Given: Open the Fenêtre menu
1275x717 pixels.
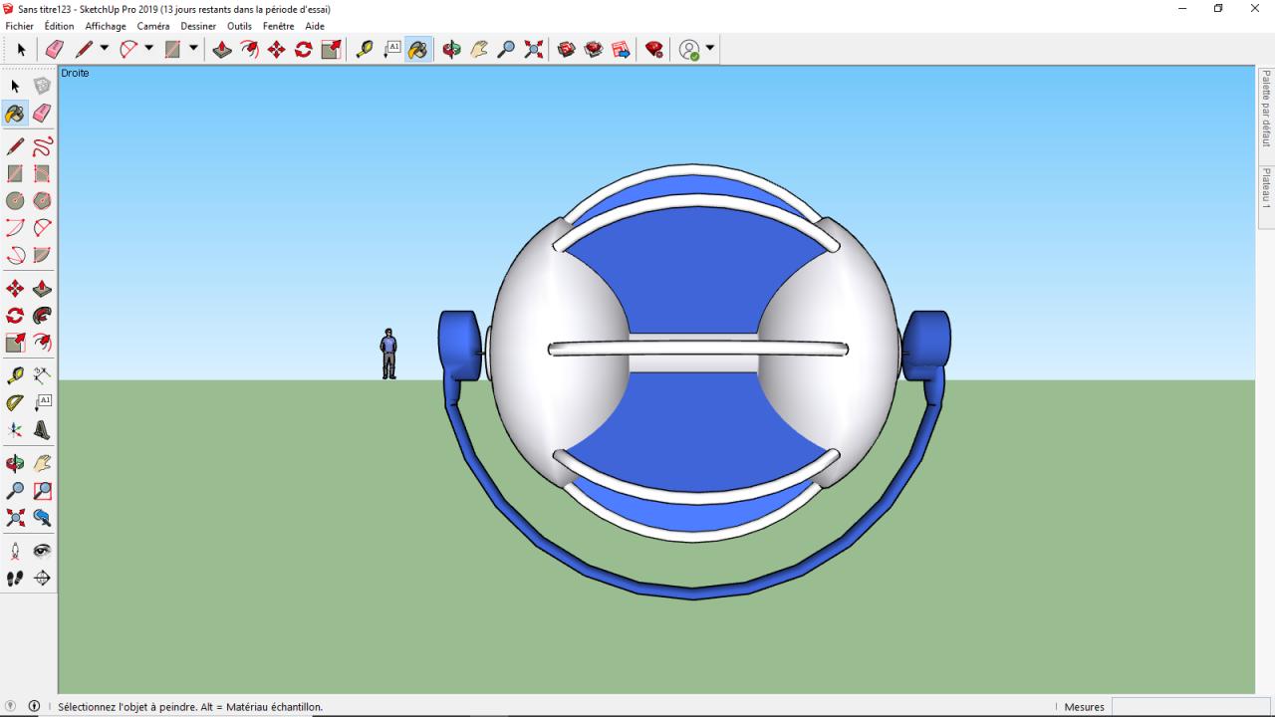Looking at the screenshot, I should click(x=279, y=26).
